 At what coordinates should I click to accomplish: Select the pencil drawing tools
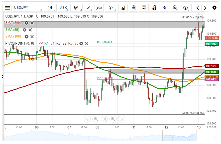point(88,8)
